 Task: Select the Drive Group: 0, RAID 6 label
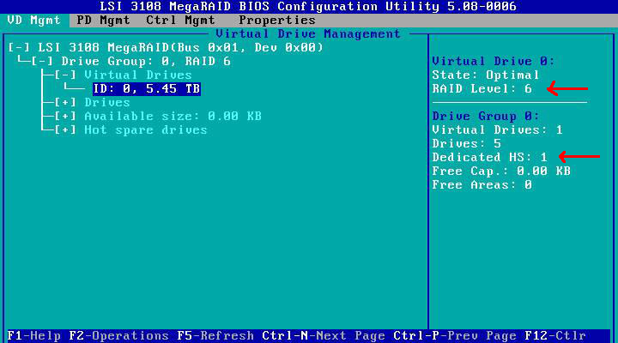point(146,62)
